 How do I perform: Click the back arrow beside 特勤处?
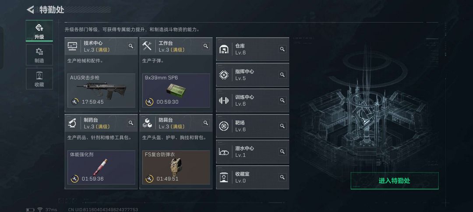30,10
